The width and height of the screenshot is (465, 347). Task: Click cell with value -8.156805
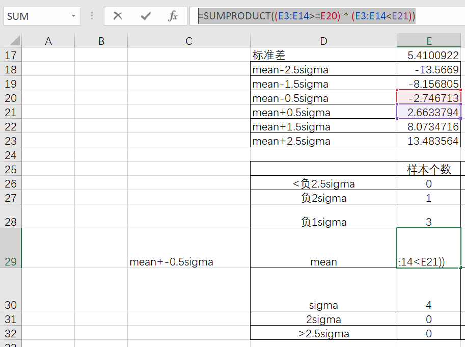[x=429, y=84]
